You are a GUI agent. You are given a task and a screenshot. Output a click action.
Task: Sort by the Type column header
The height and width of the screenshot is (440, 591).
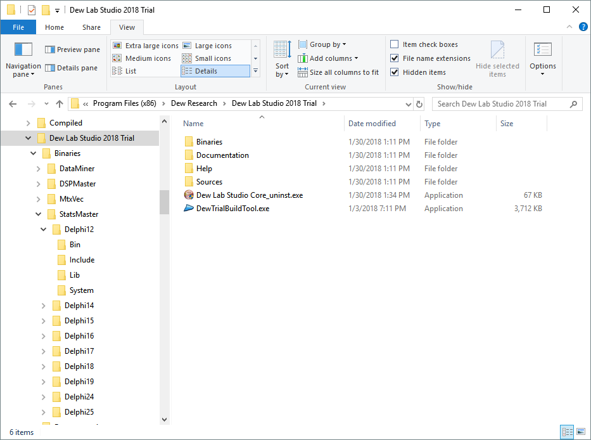458,124
